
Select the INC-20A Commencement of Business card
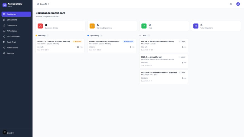click(163, 77)
